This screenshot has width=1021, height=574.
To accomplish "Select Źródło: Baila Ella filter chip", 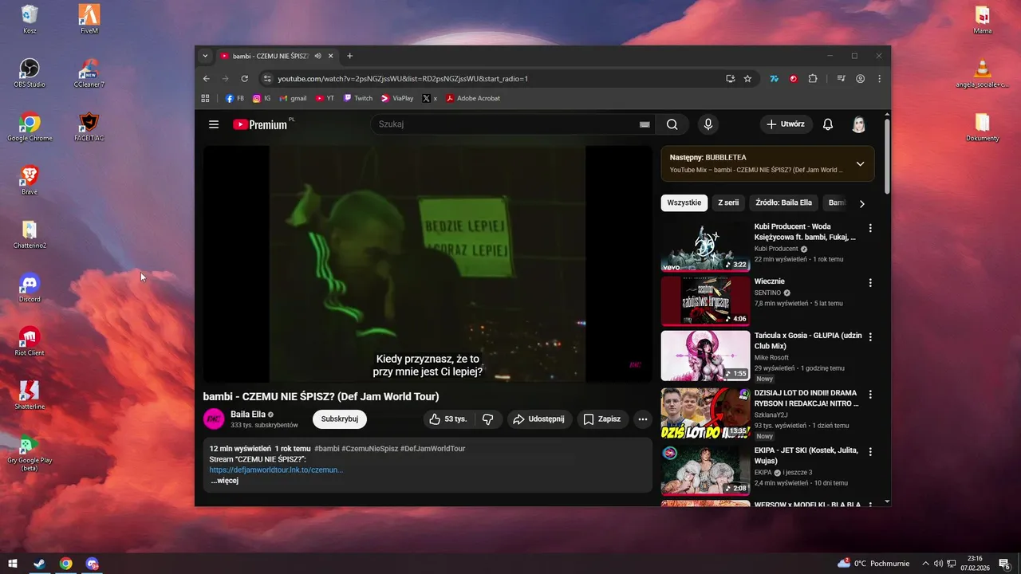I will (x=783, y=202).
